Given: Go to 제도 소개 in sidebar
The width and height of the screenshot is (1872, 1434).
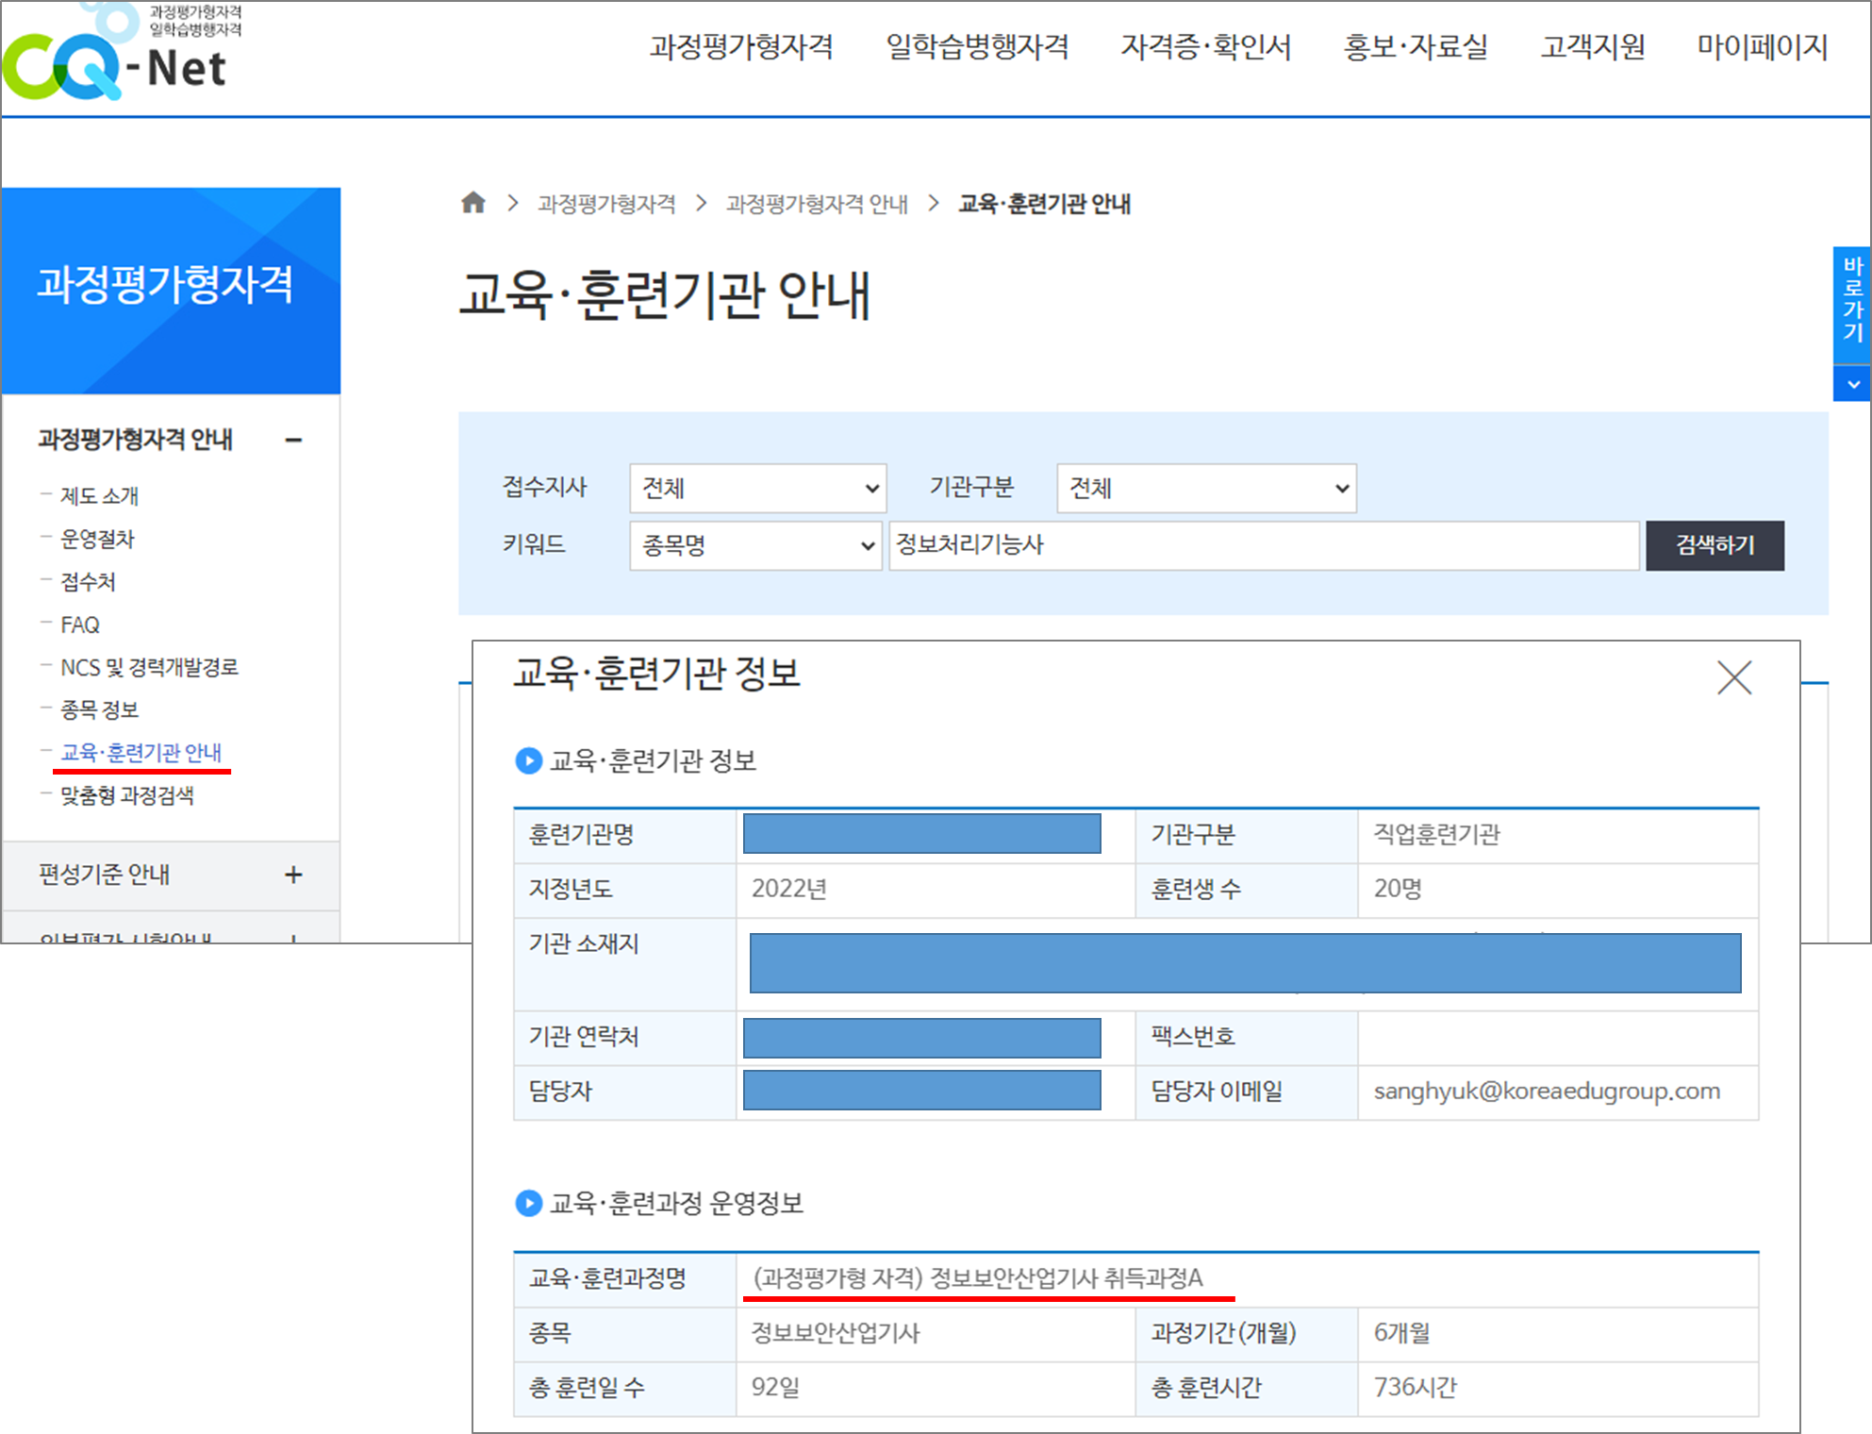Looking at the screenshot, I should (99, 496).
